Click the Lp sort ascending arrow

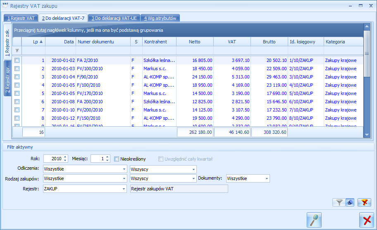41,42
